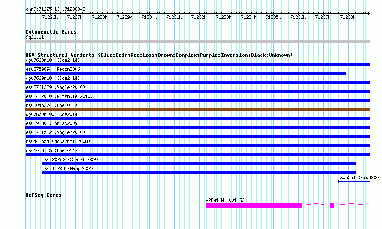Click the brown complex variant bar nsv1045274

click(197, 110)
